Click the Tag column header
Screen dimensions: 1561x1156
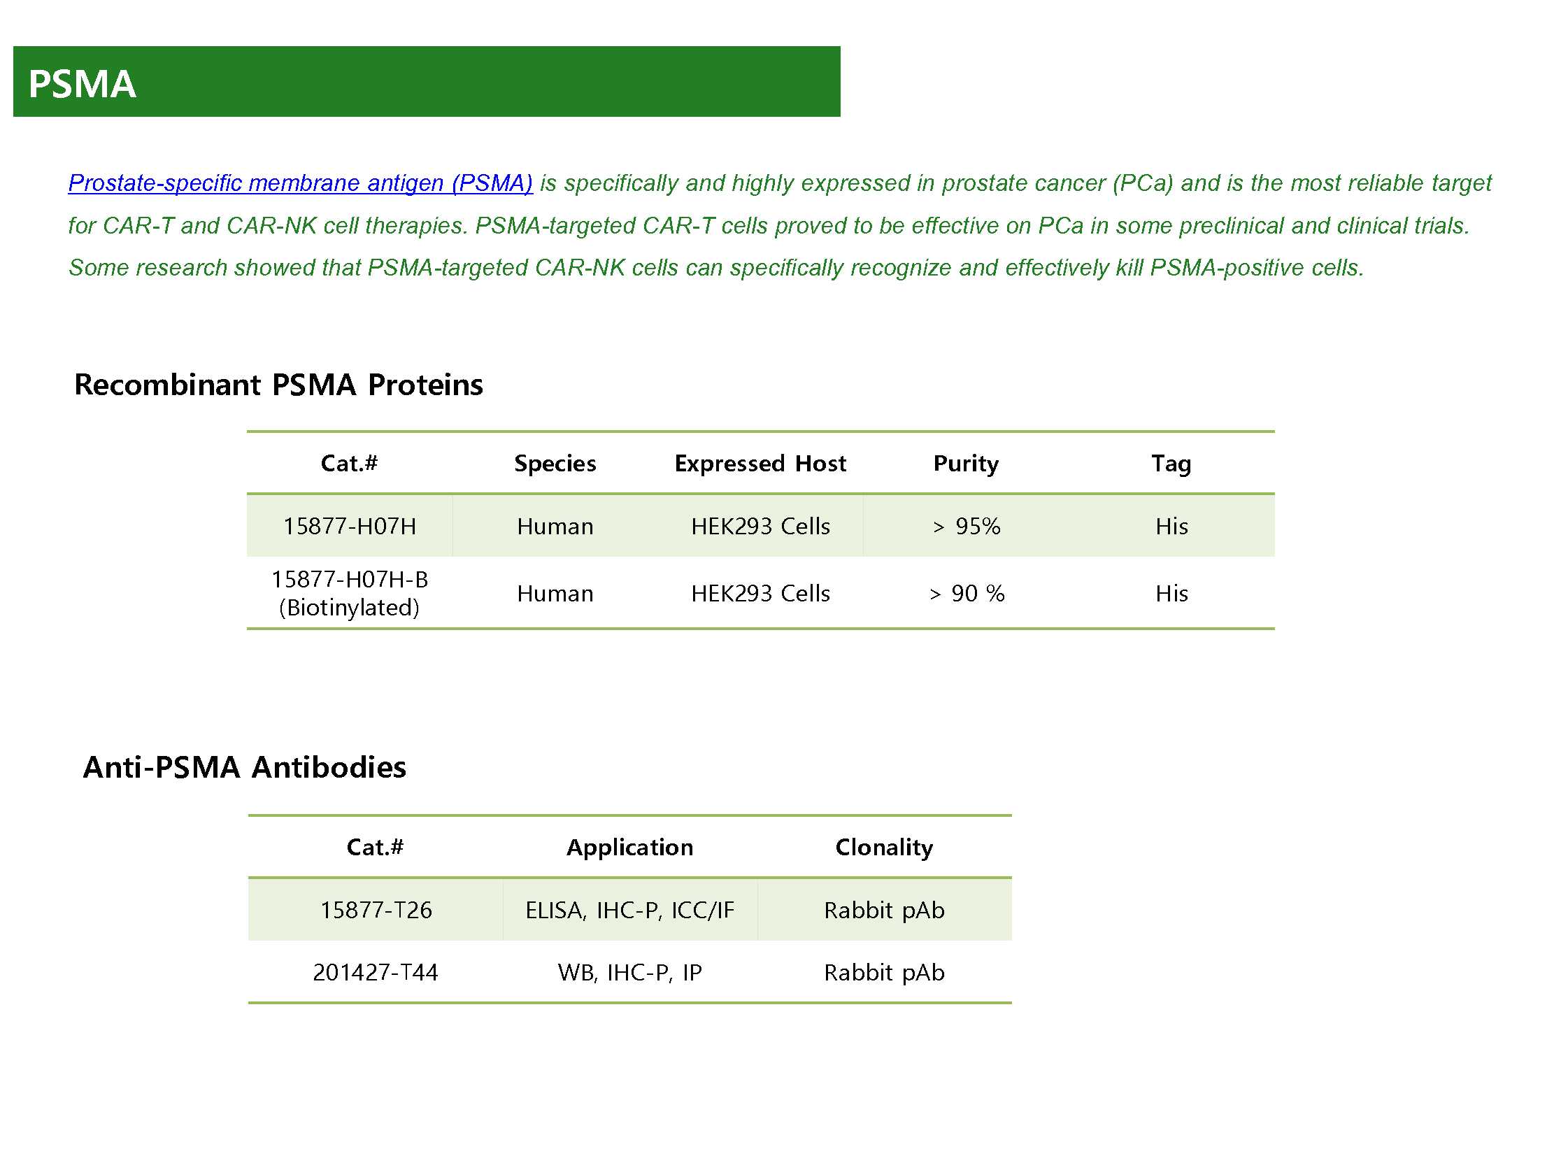click(x=1171, y=463)
